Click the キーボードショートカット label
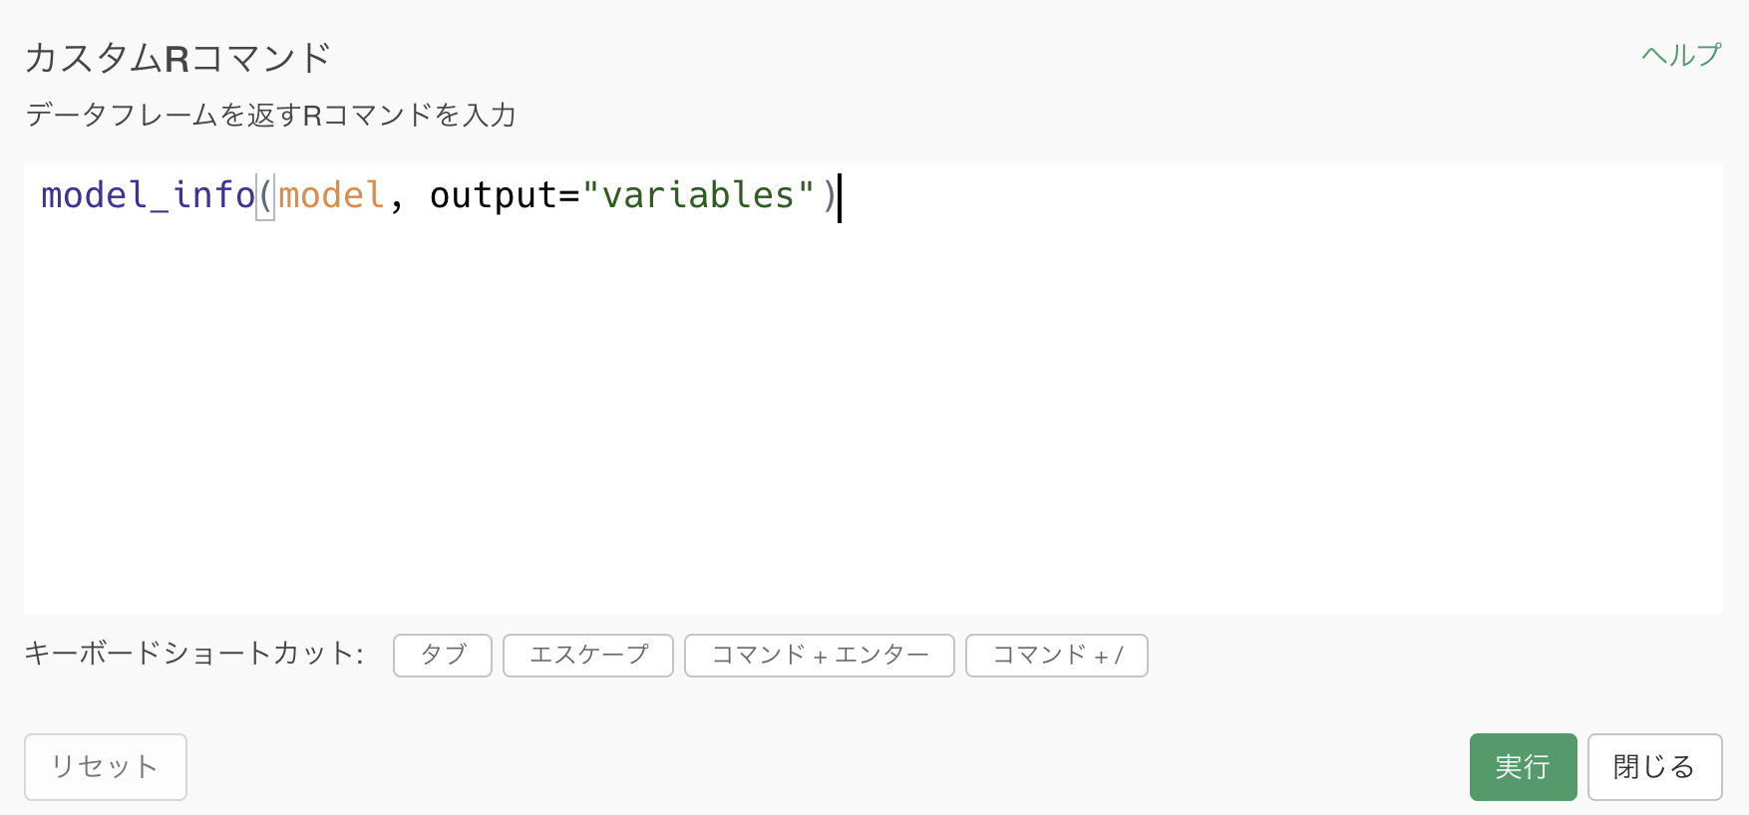The image size is (1749, 815). coord(194,654)
